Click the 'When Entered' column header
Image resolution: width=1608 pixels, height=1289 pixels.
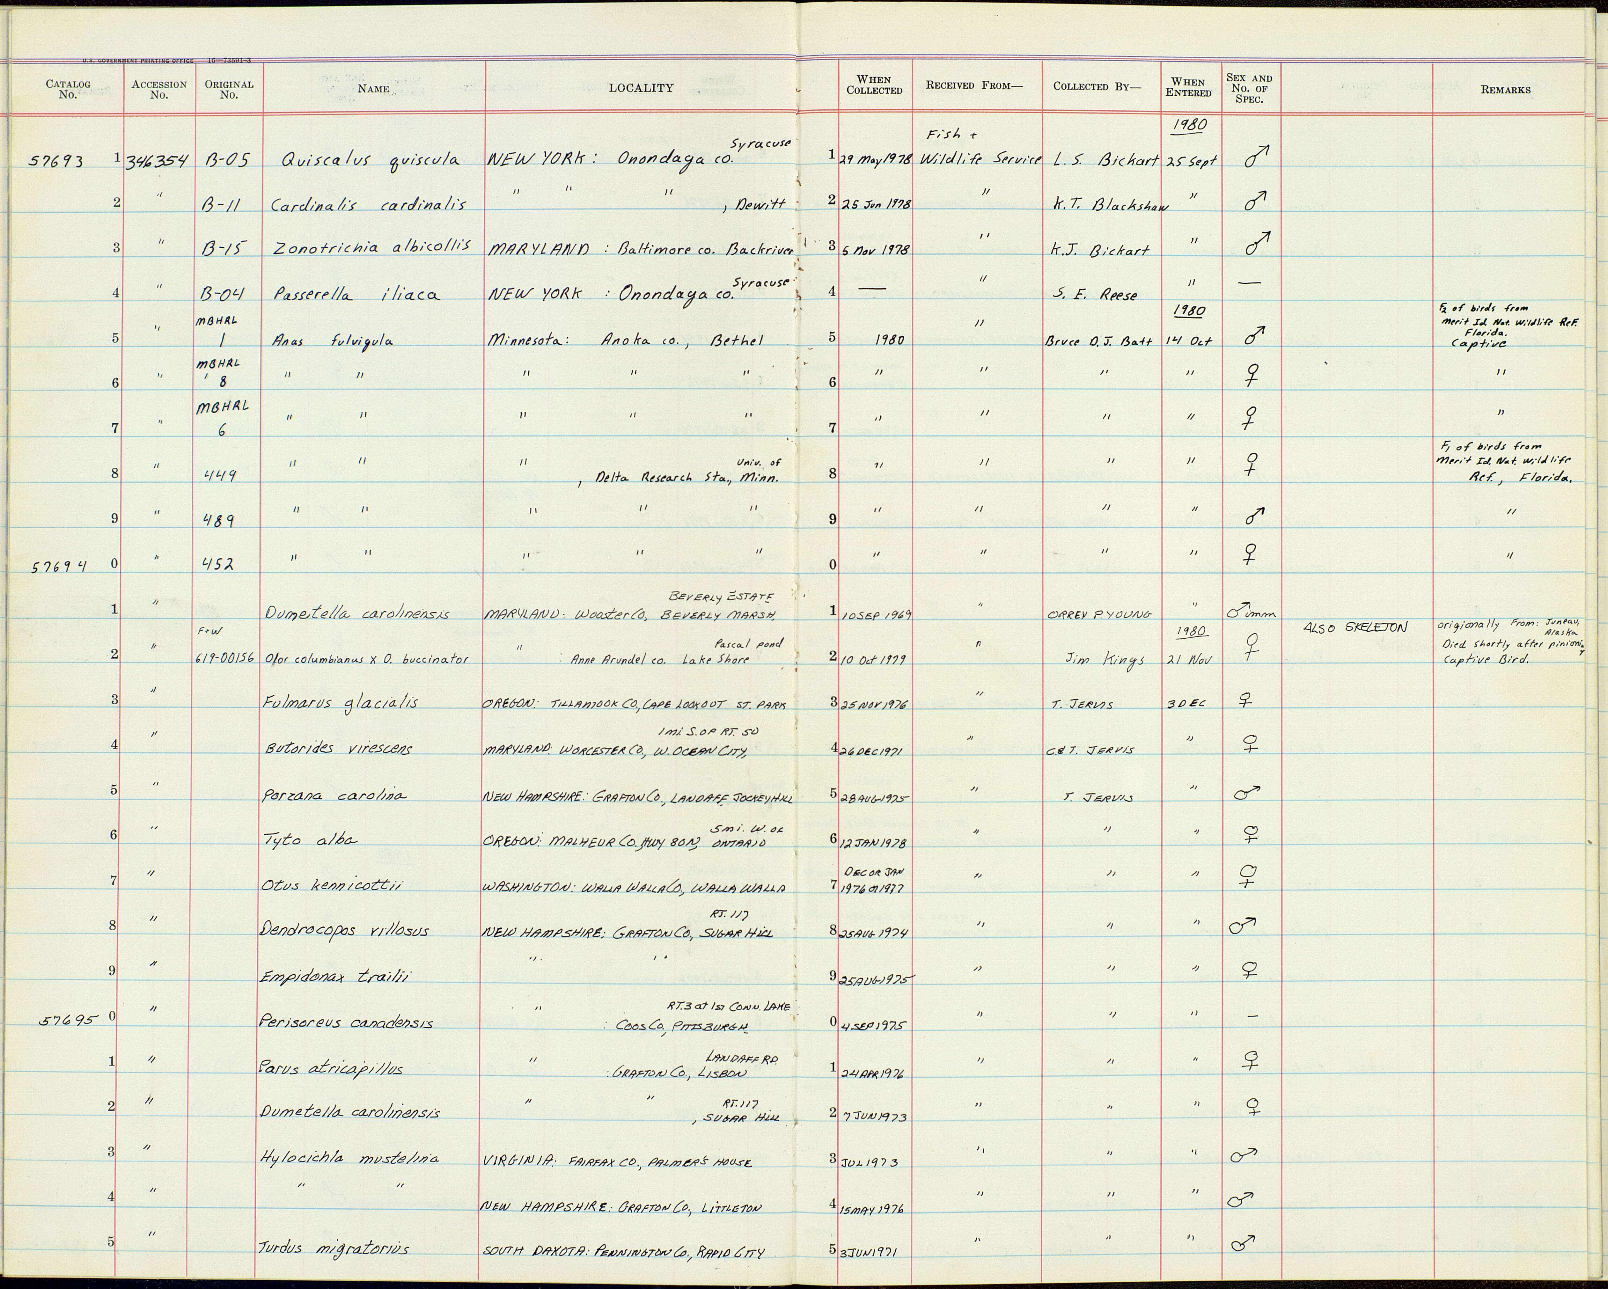click(1188, 87)
